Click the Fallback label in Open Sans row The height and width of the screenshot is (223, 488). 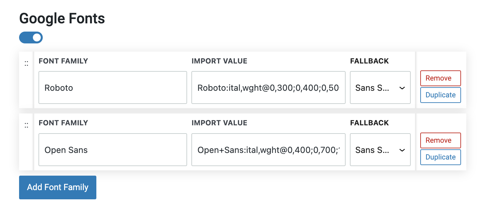369,123
